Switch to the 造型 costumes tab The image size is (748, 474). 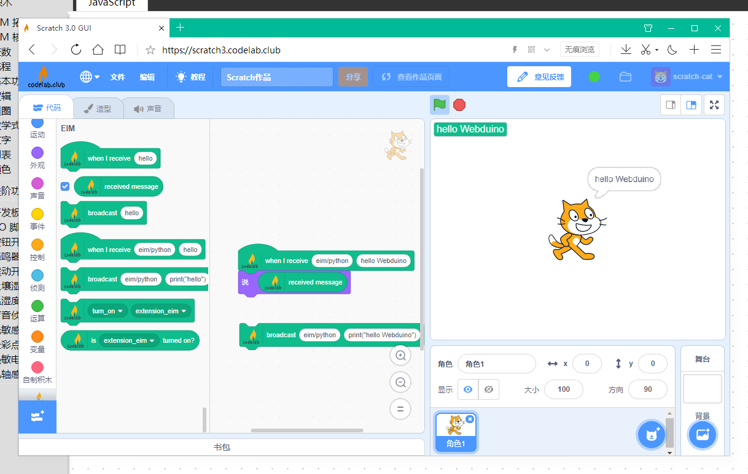[x=98, y=109]
